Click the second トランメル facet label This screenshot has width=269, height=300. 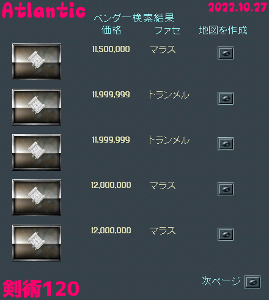click(169, 140)
